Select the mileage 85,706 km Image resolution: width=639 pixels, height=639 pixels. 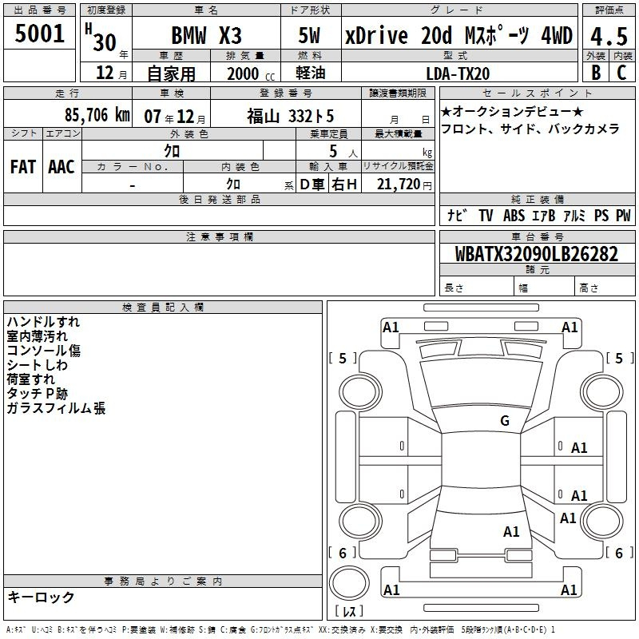pyautogui.click(x=97, y=115)
